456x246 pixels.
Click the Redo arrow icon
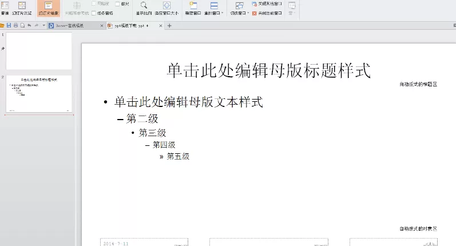37,26
